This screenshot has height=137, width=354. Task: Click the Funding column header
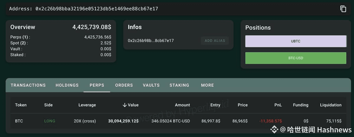(x=301, y=105)
